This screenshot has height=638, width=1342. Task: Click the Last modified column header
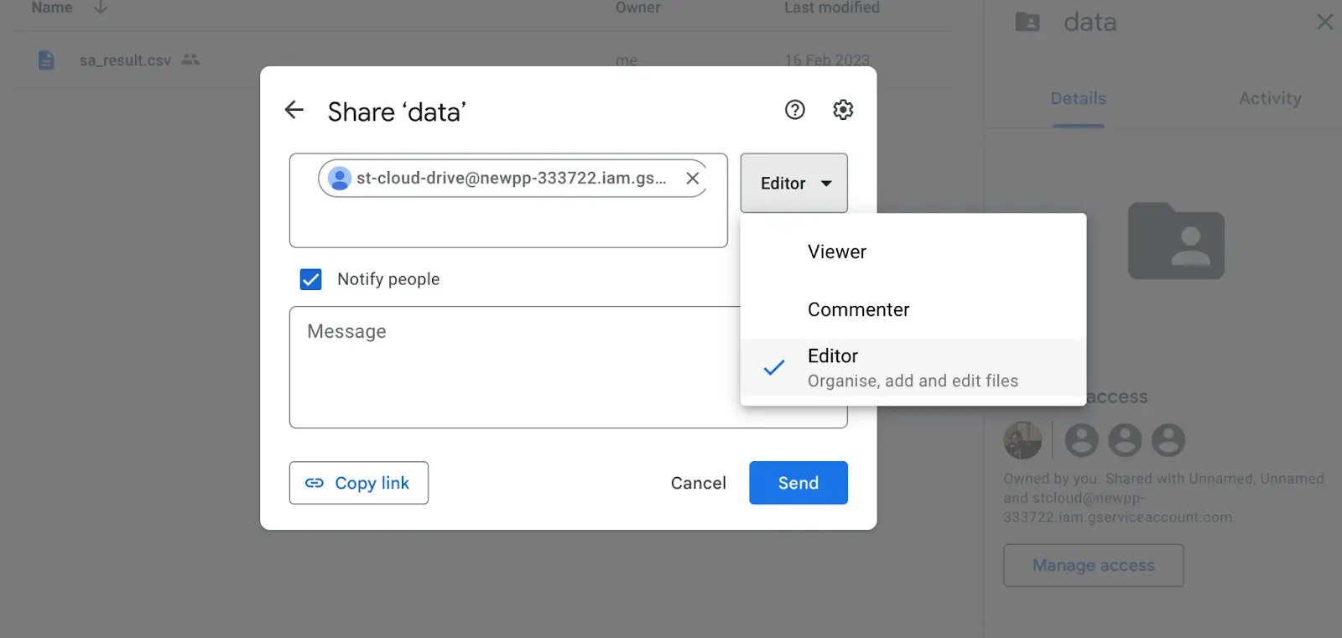832,8
